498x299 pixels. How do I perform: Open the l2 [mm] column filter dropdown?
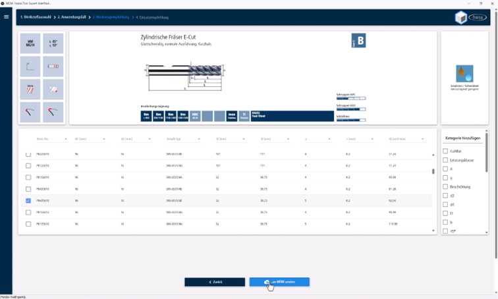point(244,139)
